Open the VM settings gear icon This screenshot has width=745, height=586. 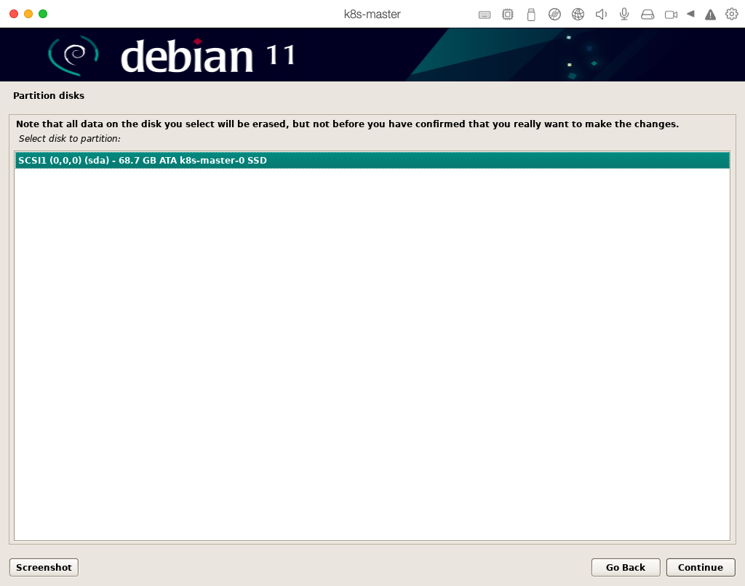pyautogui.click(x=732, y=15)
